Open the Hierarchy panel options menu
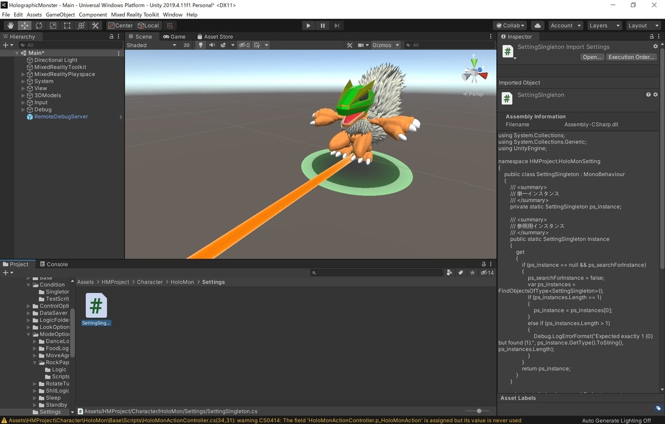665x424 pixels. pos(119,37)
